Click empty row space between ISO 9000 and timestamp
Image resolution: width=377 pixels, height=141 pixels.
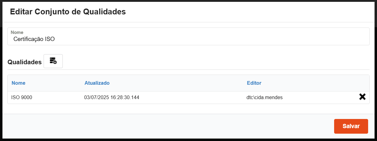point(58,98)
